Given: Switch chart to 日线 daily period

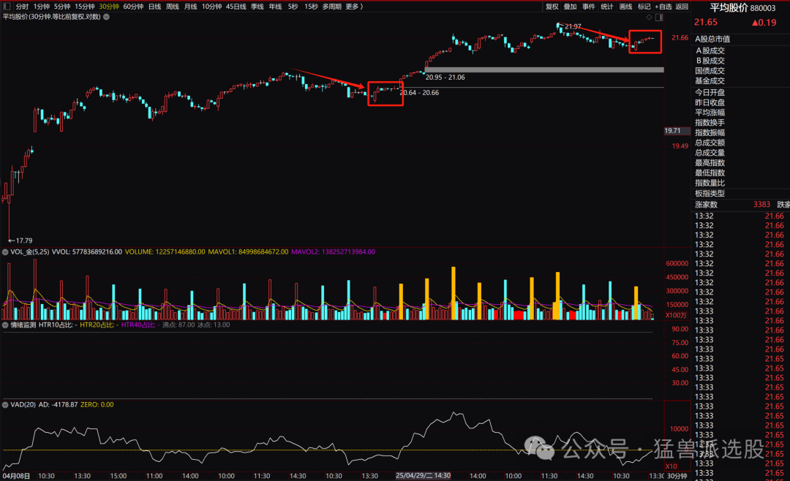Looking at the screenshot, I should (154, 7).
